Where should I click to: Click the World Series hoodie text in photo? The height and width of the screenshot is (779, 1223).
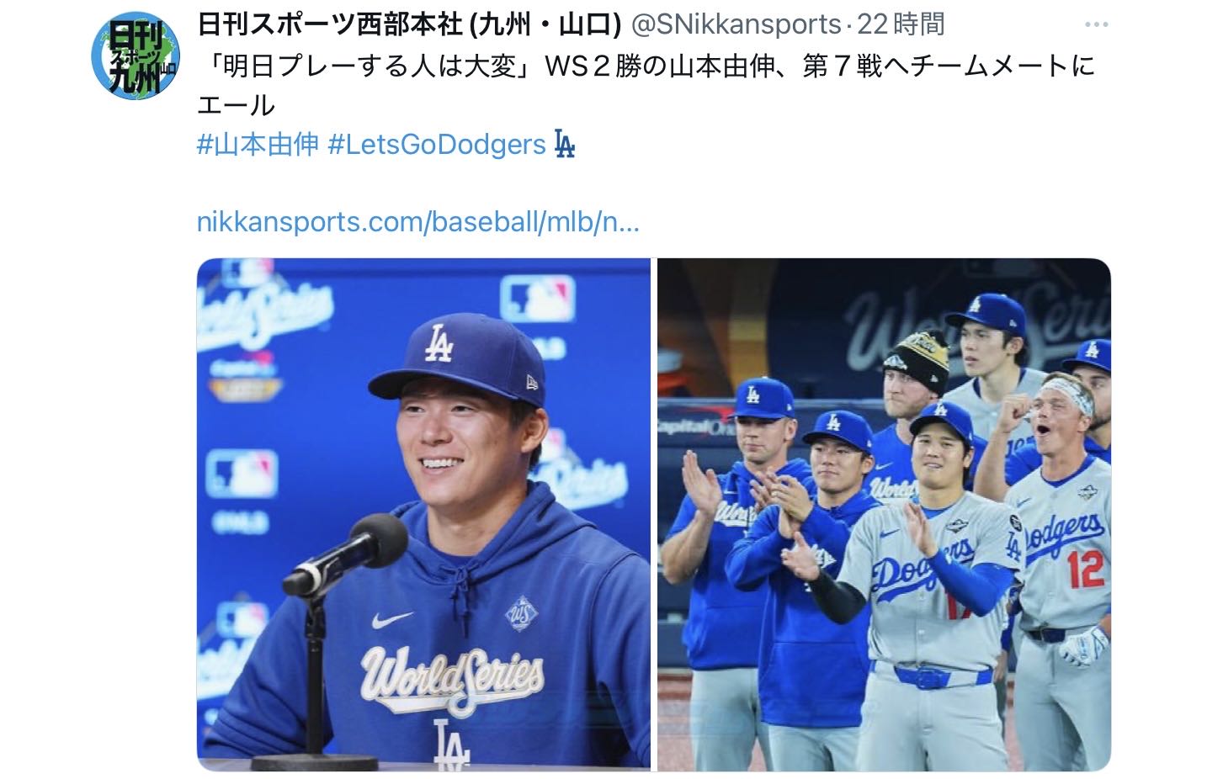[452, 677]
